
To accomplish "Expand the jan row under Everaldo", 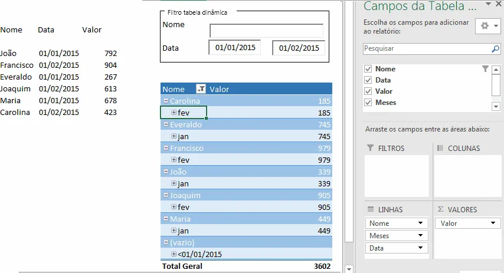I will point(174,136).
